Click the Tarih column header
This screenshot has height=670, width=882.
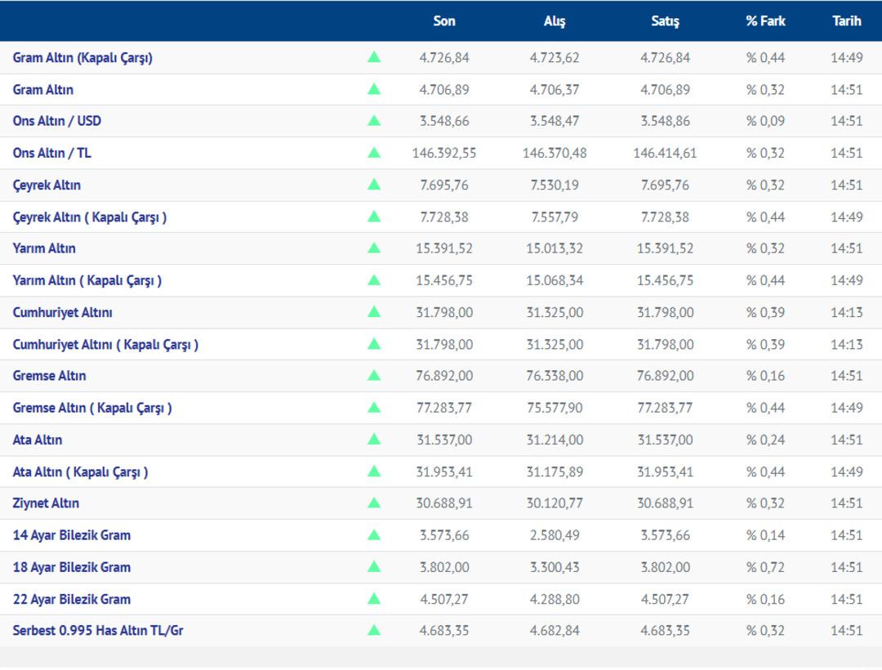847,21
